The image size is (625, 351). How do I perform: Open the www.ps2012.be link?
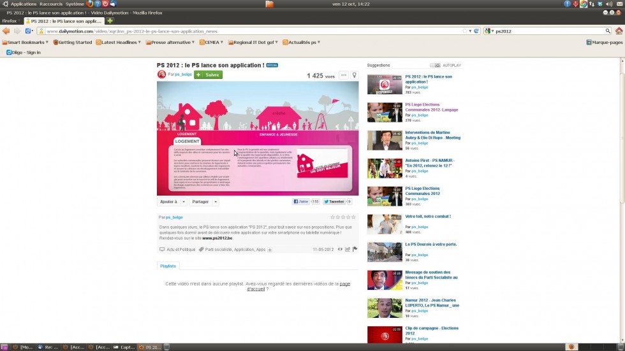click(217, 238)
